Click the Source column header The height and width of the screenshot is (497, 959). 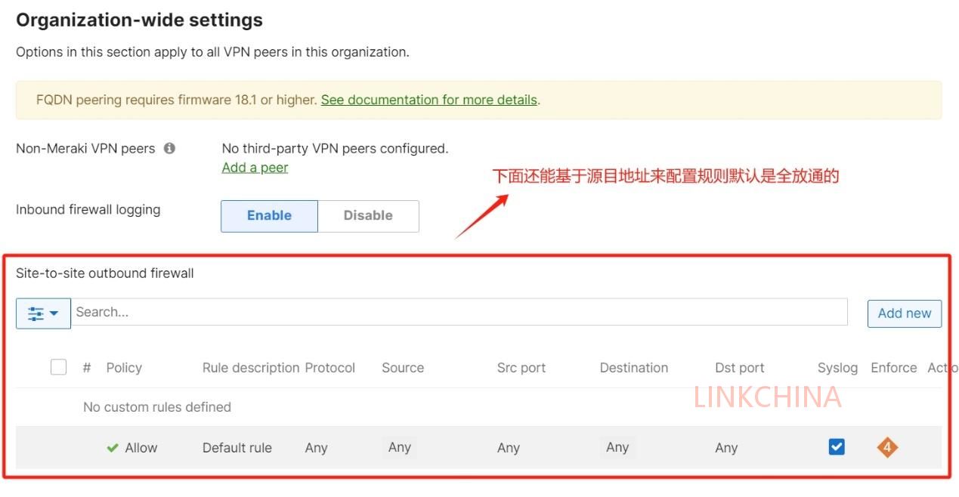point(403,368)
